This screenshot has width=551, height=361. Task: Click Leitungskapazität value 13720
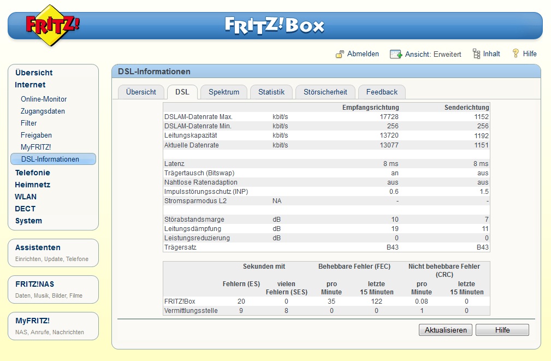(x=389, y=135)
